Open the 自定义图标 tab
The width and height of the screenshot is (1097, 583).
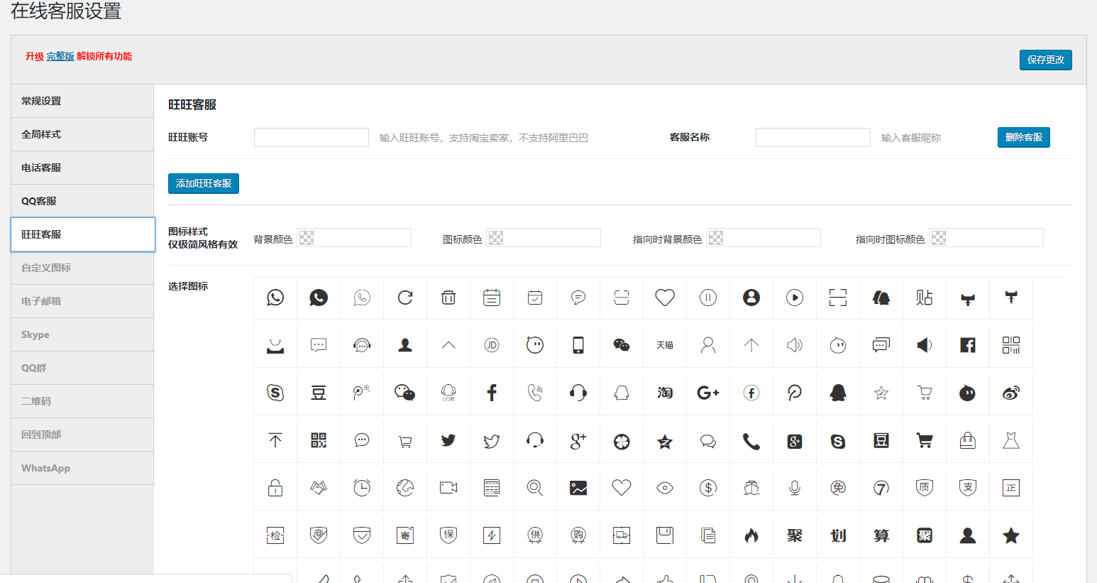pos(82,268)
